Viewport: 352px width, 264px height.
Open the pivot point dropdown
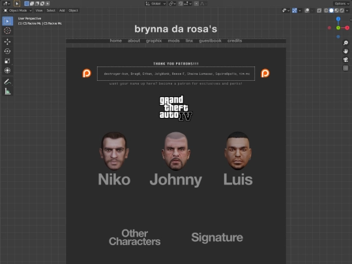click(172, 4)
